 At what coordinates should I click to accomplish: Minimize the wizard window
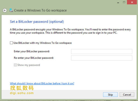[118, 3]
